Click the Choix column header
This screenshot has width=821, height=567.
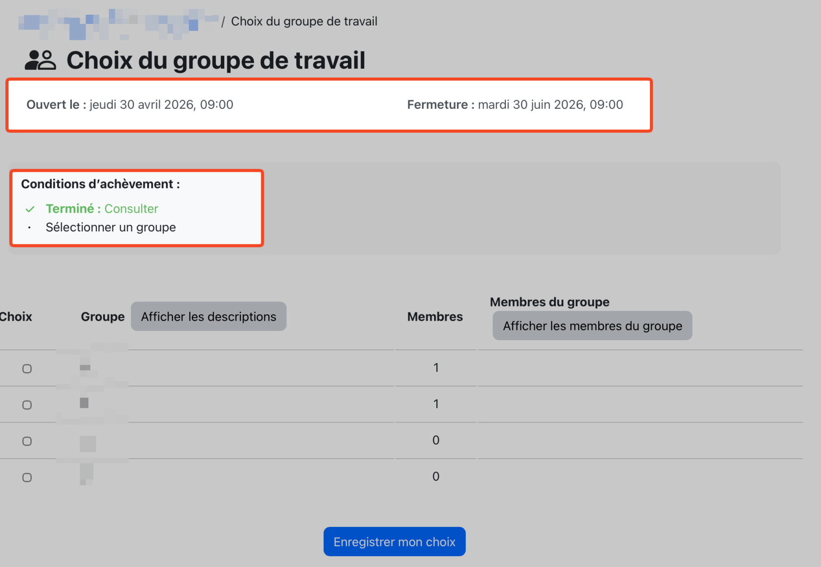click(x=16, y=317)
